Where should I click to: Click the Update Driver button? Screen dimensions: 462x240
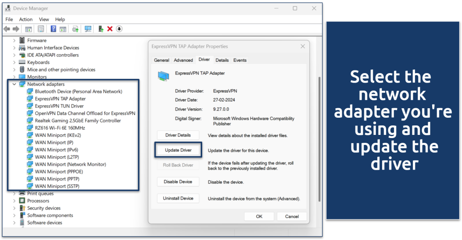click(178, 150)
